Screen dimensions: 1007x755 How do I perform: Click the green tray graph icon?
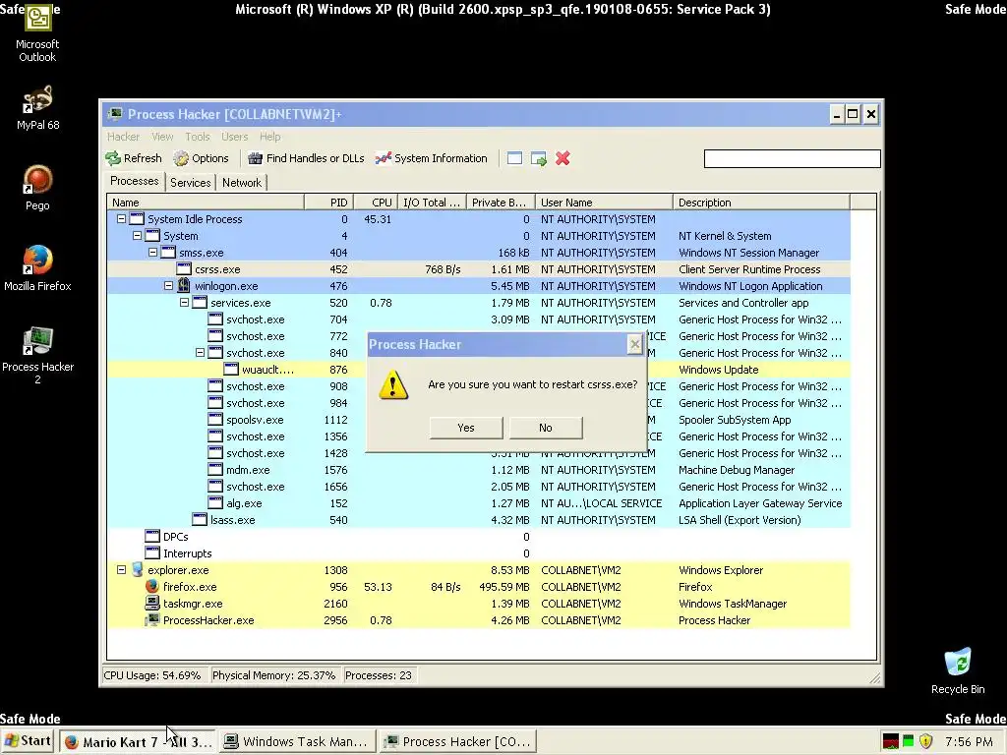point(908,741)
